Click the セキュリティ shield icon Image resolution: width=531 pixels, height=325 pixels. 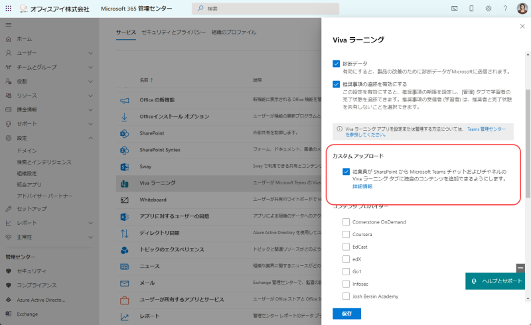(9, 271)
